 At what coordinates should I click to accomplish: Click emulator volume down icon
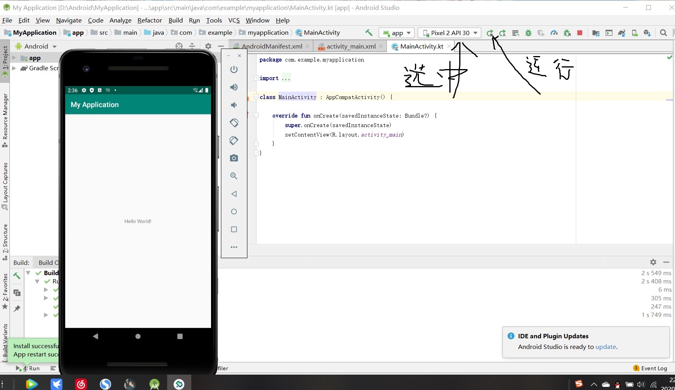click(x=234, y=105)
